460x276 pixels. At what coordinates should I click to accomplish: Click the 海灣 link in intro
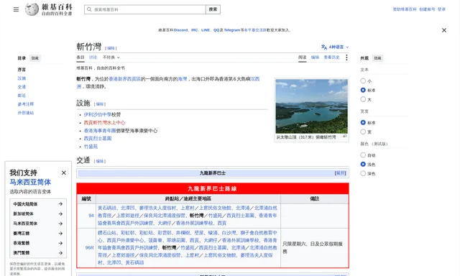point(182,79)
